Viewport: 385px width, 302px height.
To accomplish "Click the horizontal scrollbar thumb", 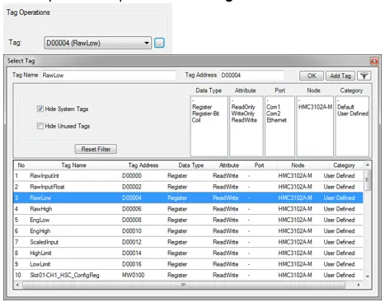I will 184,285.
